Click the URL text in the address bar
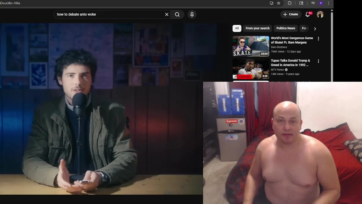The width and height of the screenshot is (362, 204). tap(10, 3)
